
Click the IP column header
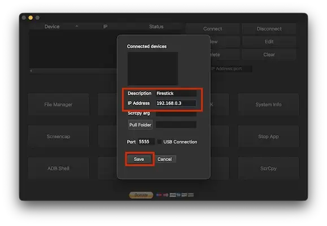(105, 27)
